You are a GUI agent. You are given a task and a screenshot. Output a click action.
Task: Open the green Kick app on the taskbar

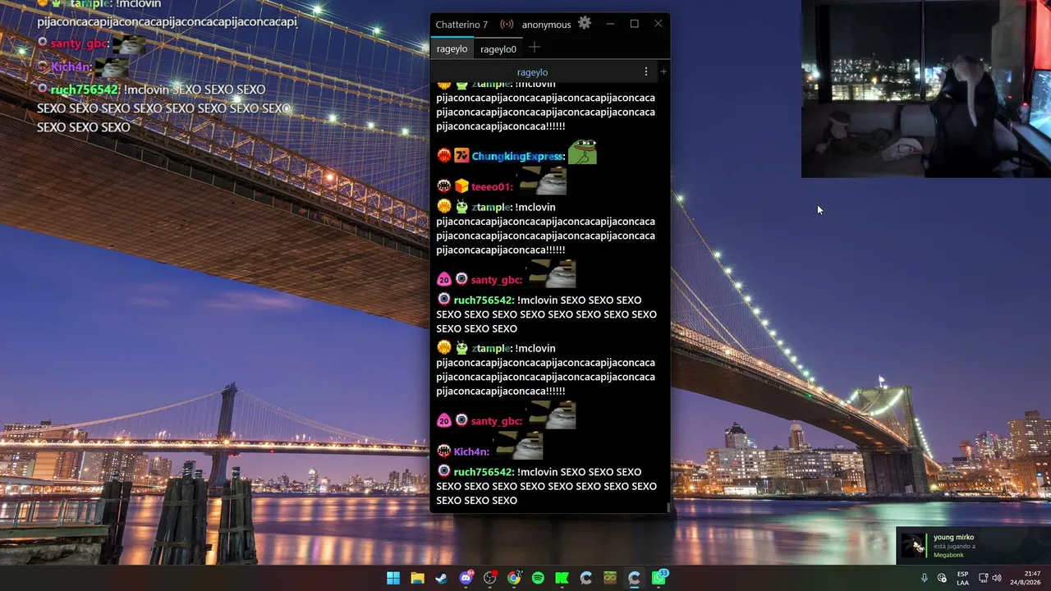click(x=562, y=578)
